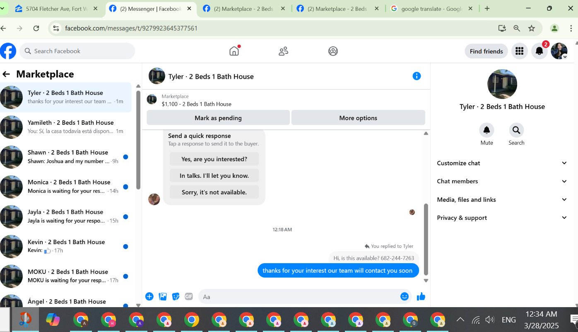Open the Wi-Fi network tray icon
Screen dimensions: 578x332
pyautogui.click(x=476, y=320)
